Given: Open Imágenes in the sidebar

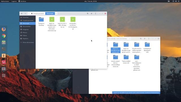Looking at the screenshot, I should 27,29.
